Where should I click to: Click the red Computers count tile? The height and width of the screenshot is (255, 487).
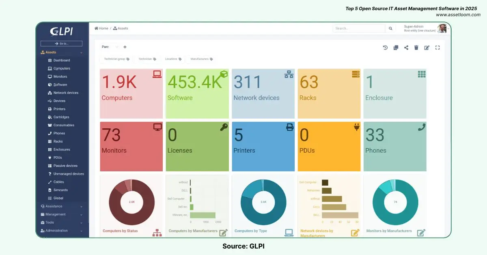(131, 93)
